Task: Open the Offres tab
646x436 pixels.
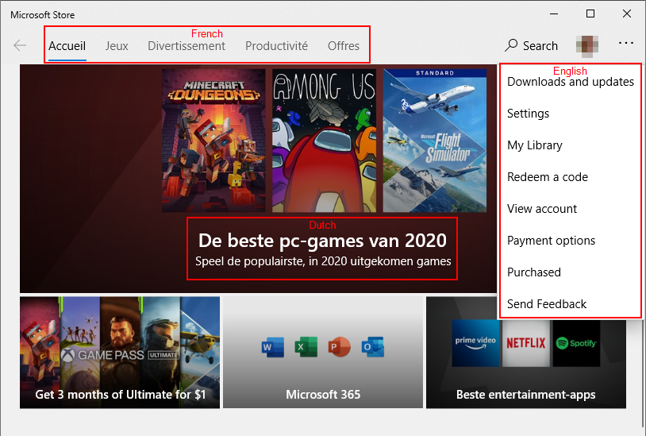Action: pos(344,46)
